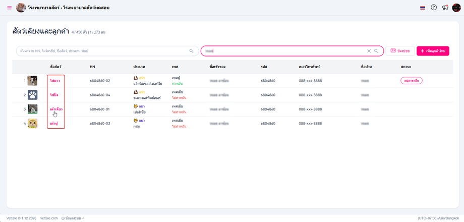464x222 pixels.
Task: Click the บัตรปชช ID card button
Action: click(400, 51)
